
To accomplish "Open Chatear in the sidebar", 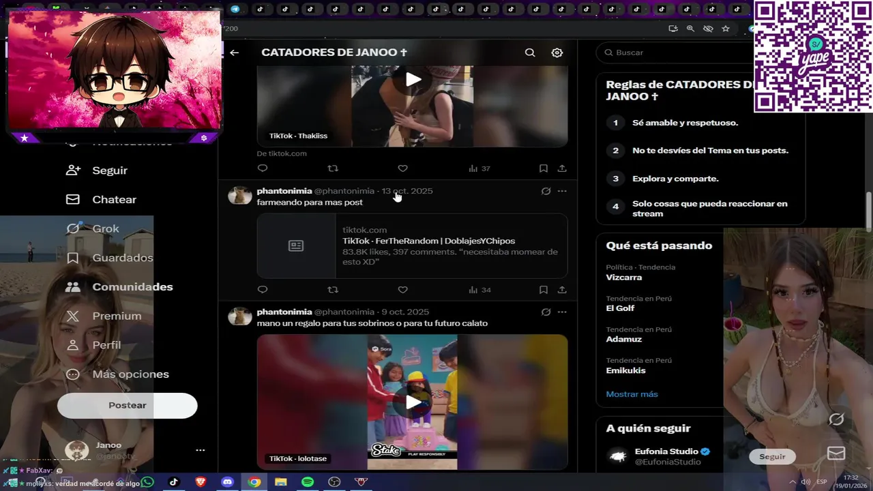I will point(101,200).
